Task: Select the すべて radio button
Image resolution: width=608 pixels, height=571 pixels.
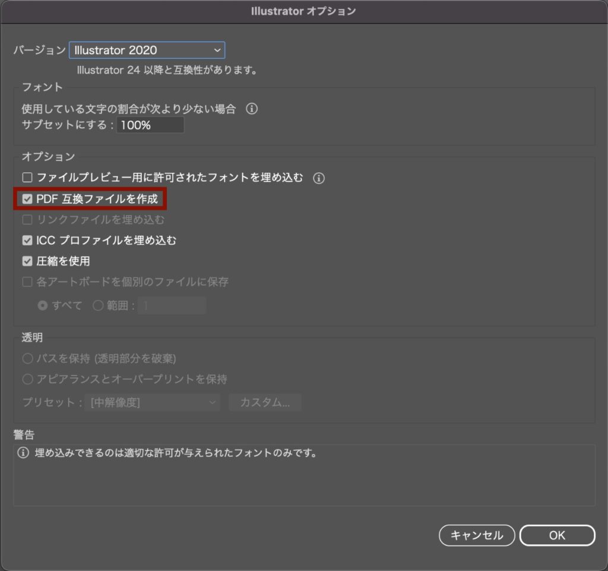Action: coord(43,305)
